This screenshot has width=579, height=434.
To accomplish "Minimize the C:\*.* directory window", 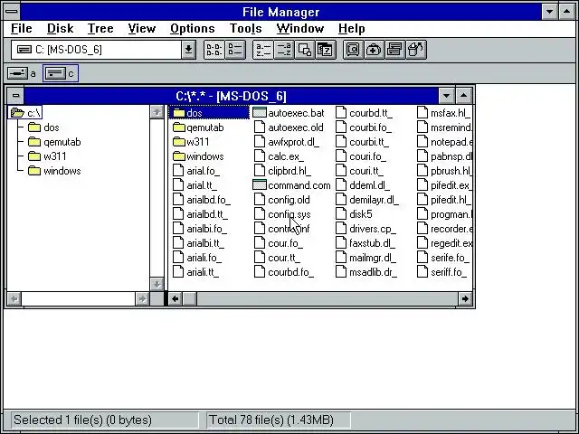I will pyautogui.click(x=446, y=96).
